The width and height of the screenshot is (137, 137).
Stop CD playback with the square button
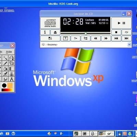[116, 32]
